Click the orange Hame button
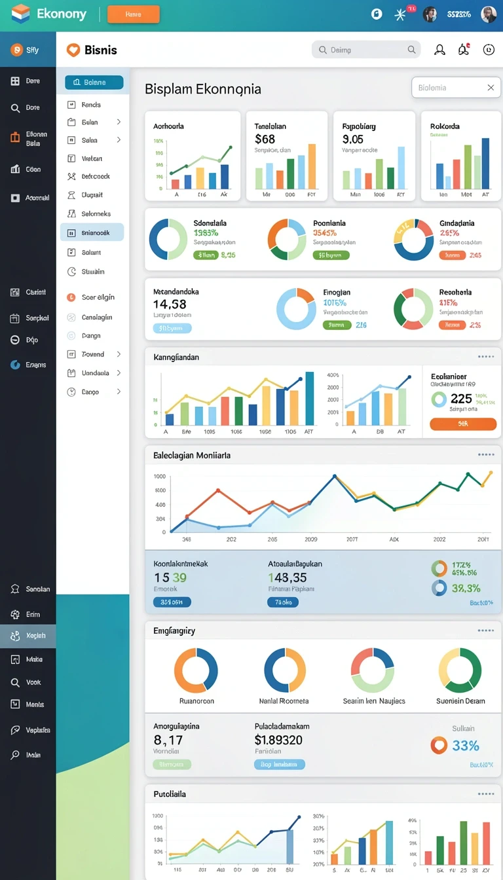The height and width of the screenshot is (880, 503). coord(133,14)
